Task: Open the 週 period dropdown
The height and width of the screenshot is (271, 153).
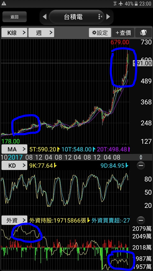Action: [x=41, y=33]
